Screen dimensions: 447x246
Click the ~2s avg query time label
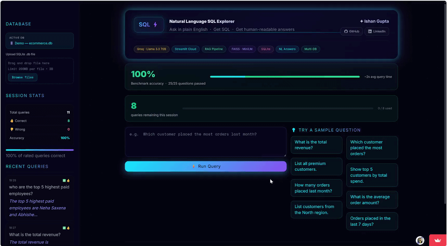(x=378, y=77)
